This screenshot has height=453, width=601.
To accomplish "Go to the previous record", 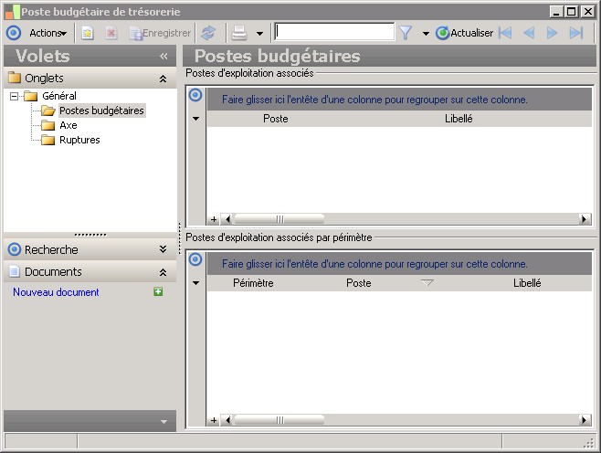I will coord(529,33).
